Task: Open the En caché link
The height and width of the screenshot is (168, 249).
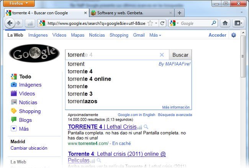Action: point(121,143)
